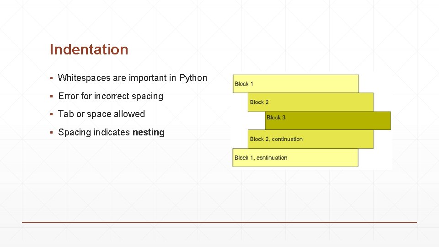Select the light yellow "Block 1" box
Image resolution: width=439 pixels, height=247 pixels.
click(x=296, y=84)
